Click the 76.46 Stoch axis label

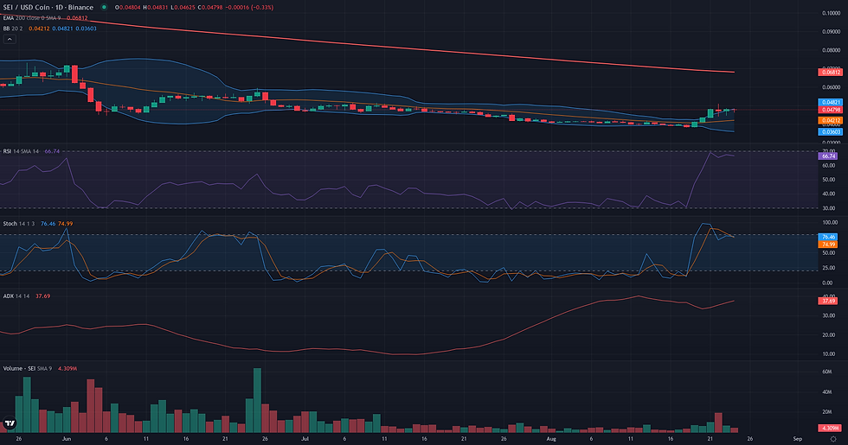pyautogui.click(x=828, y=237)
